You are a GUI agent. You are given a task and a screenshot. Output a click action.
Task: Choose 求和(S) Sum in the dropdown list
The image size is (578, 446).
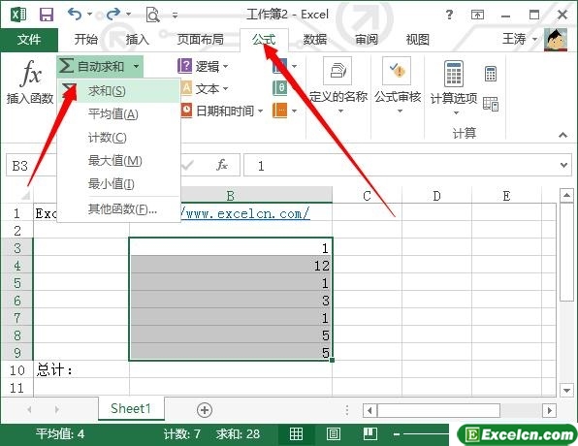coord(107,91)
